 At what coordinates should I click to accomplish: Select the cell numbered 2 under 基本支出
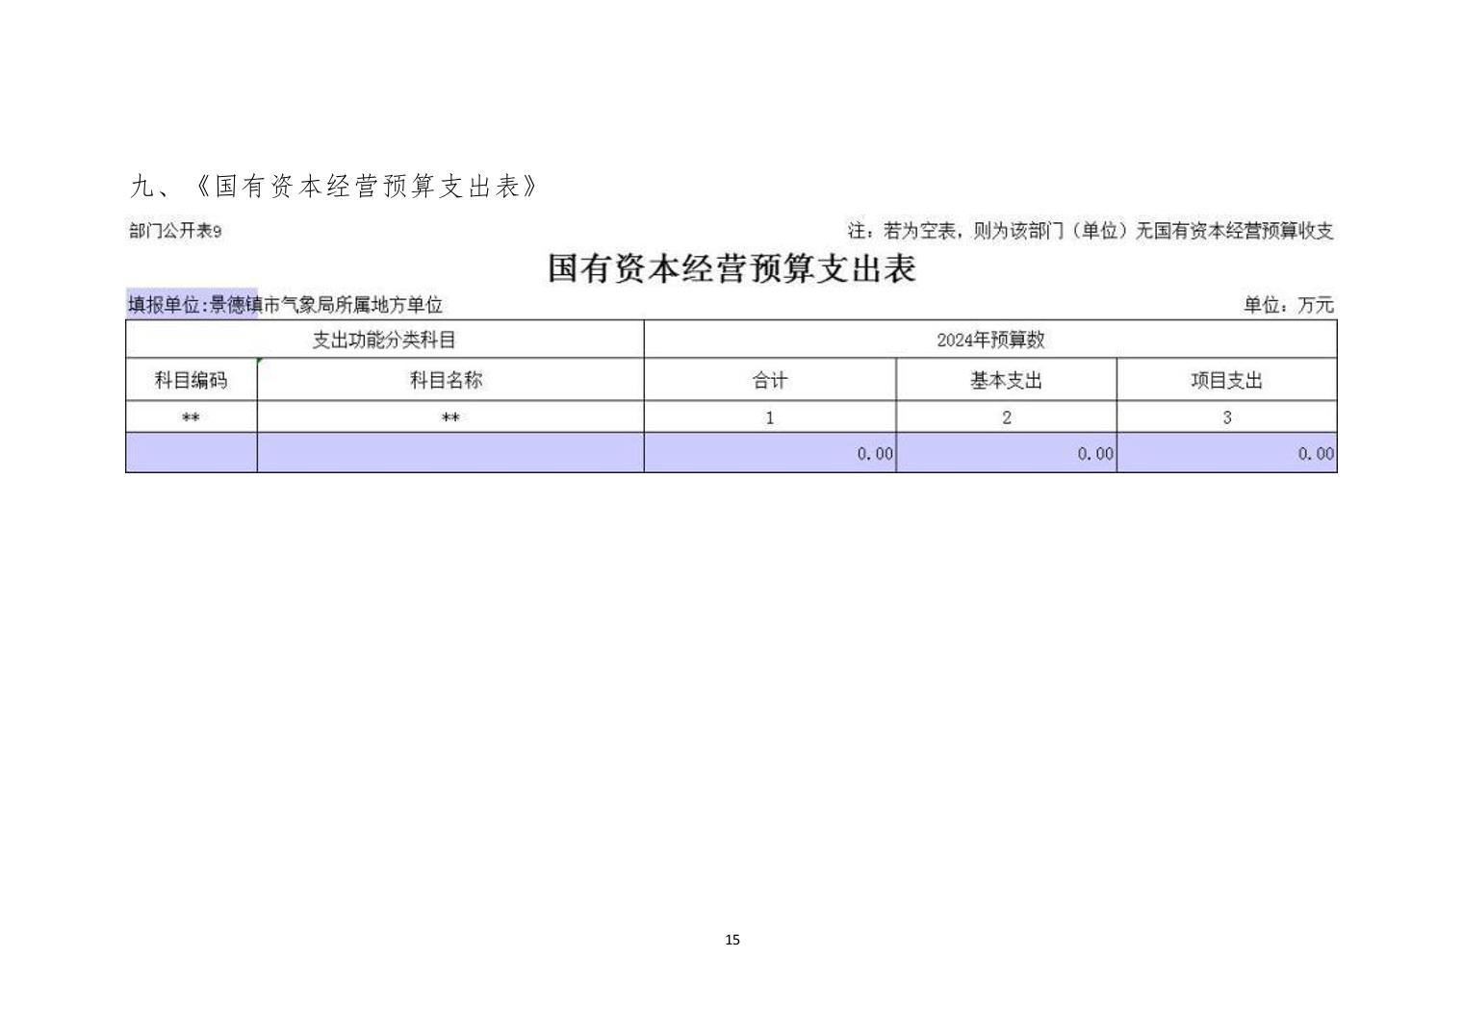tap(1006, 417)
